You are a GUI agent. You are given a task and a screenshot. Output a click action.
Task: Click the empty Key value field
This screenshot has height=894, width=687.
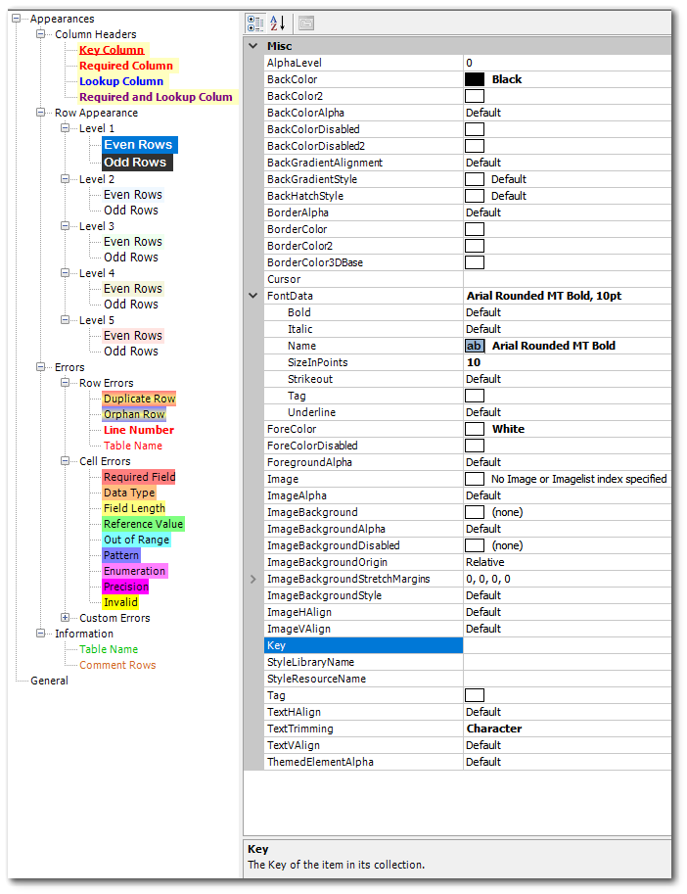point(567,645)
